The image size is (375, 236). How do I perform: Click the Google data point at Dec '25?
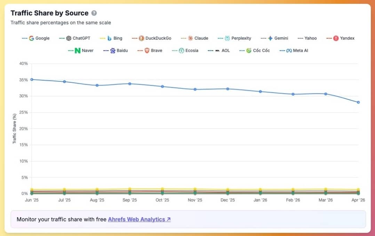tap(228, 89)
